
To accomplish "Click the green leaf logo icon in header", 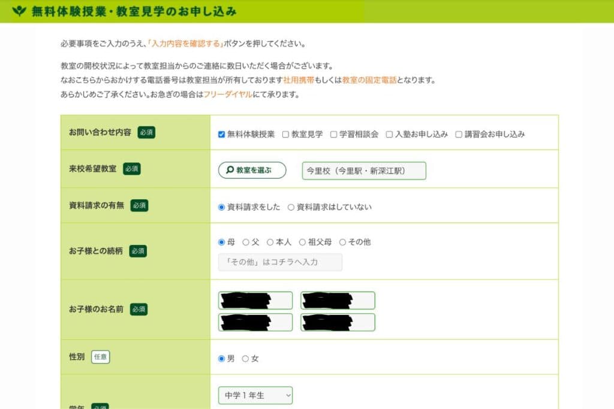I will pyautogui.click(x=19, y=11).
